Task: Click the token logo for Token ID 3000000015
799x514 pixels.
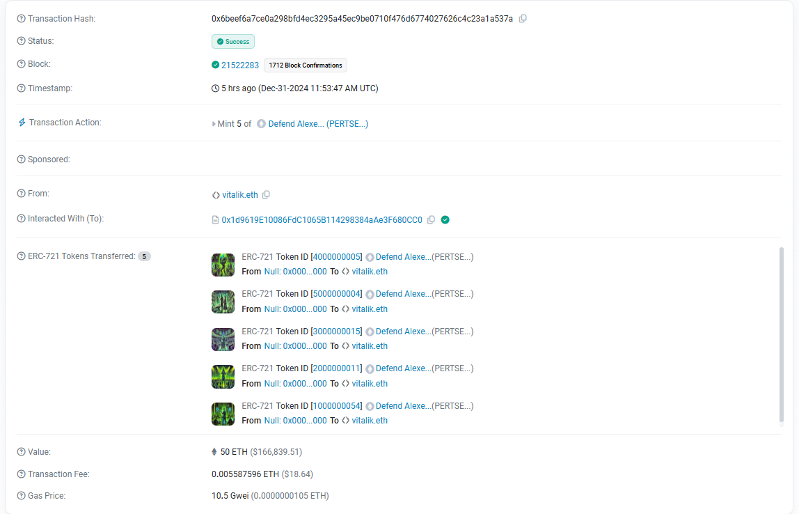Action: tap(370, 332)
